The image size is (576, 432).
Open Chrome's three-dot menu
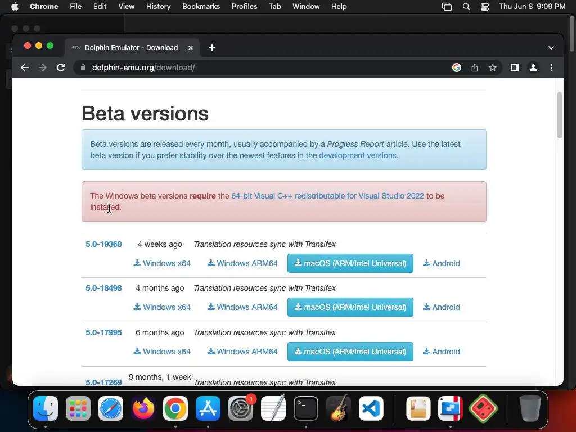(551, 67)
